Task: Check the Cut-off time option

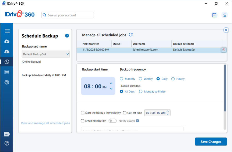Action: tap(125, 113)
